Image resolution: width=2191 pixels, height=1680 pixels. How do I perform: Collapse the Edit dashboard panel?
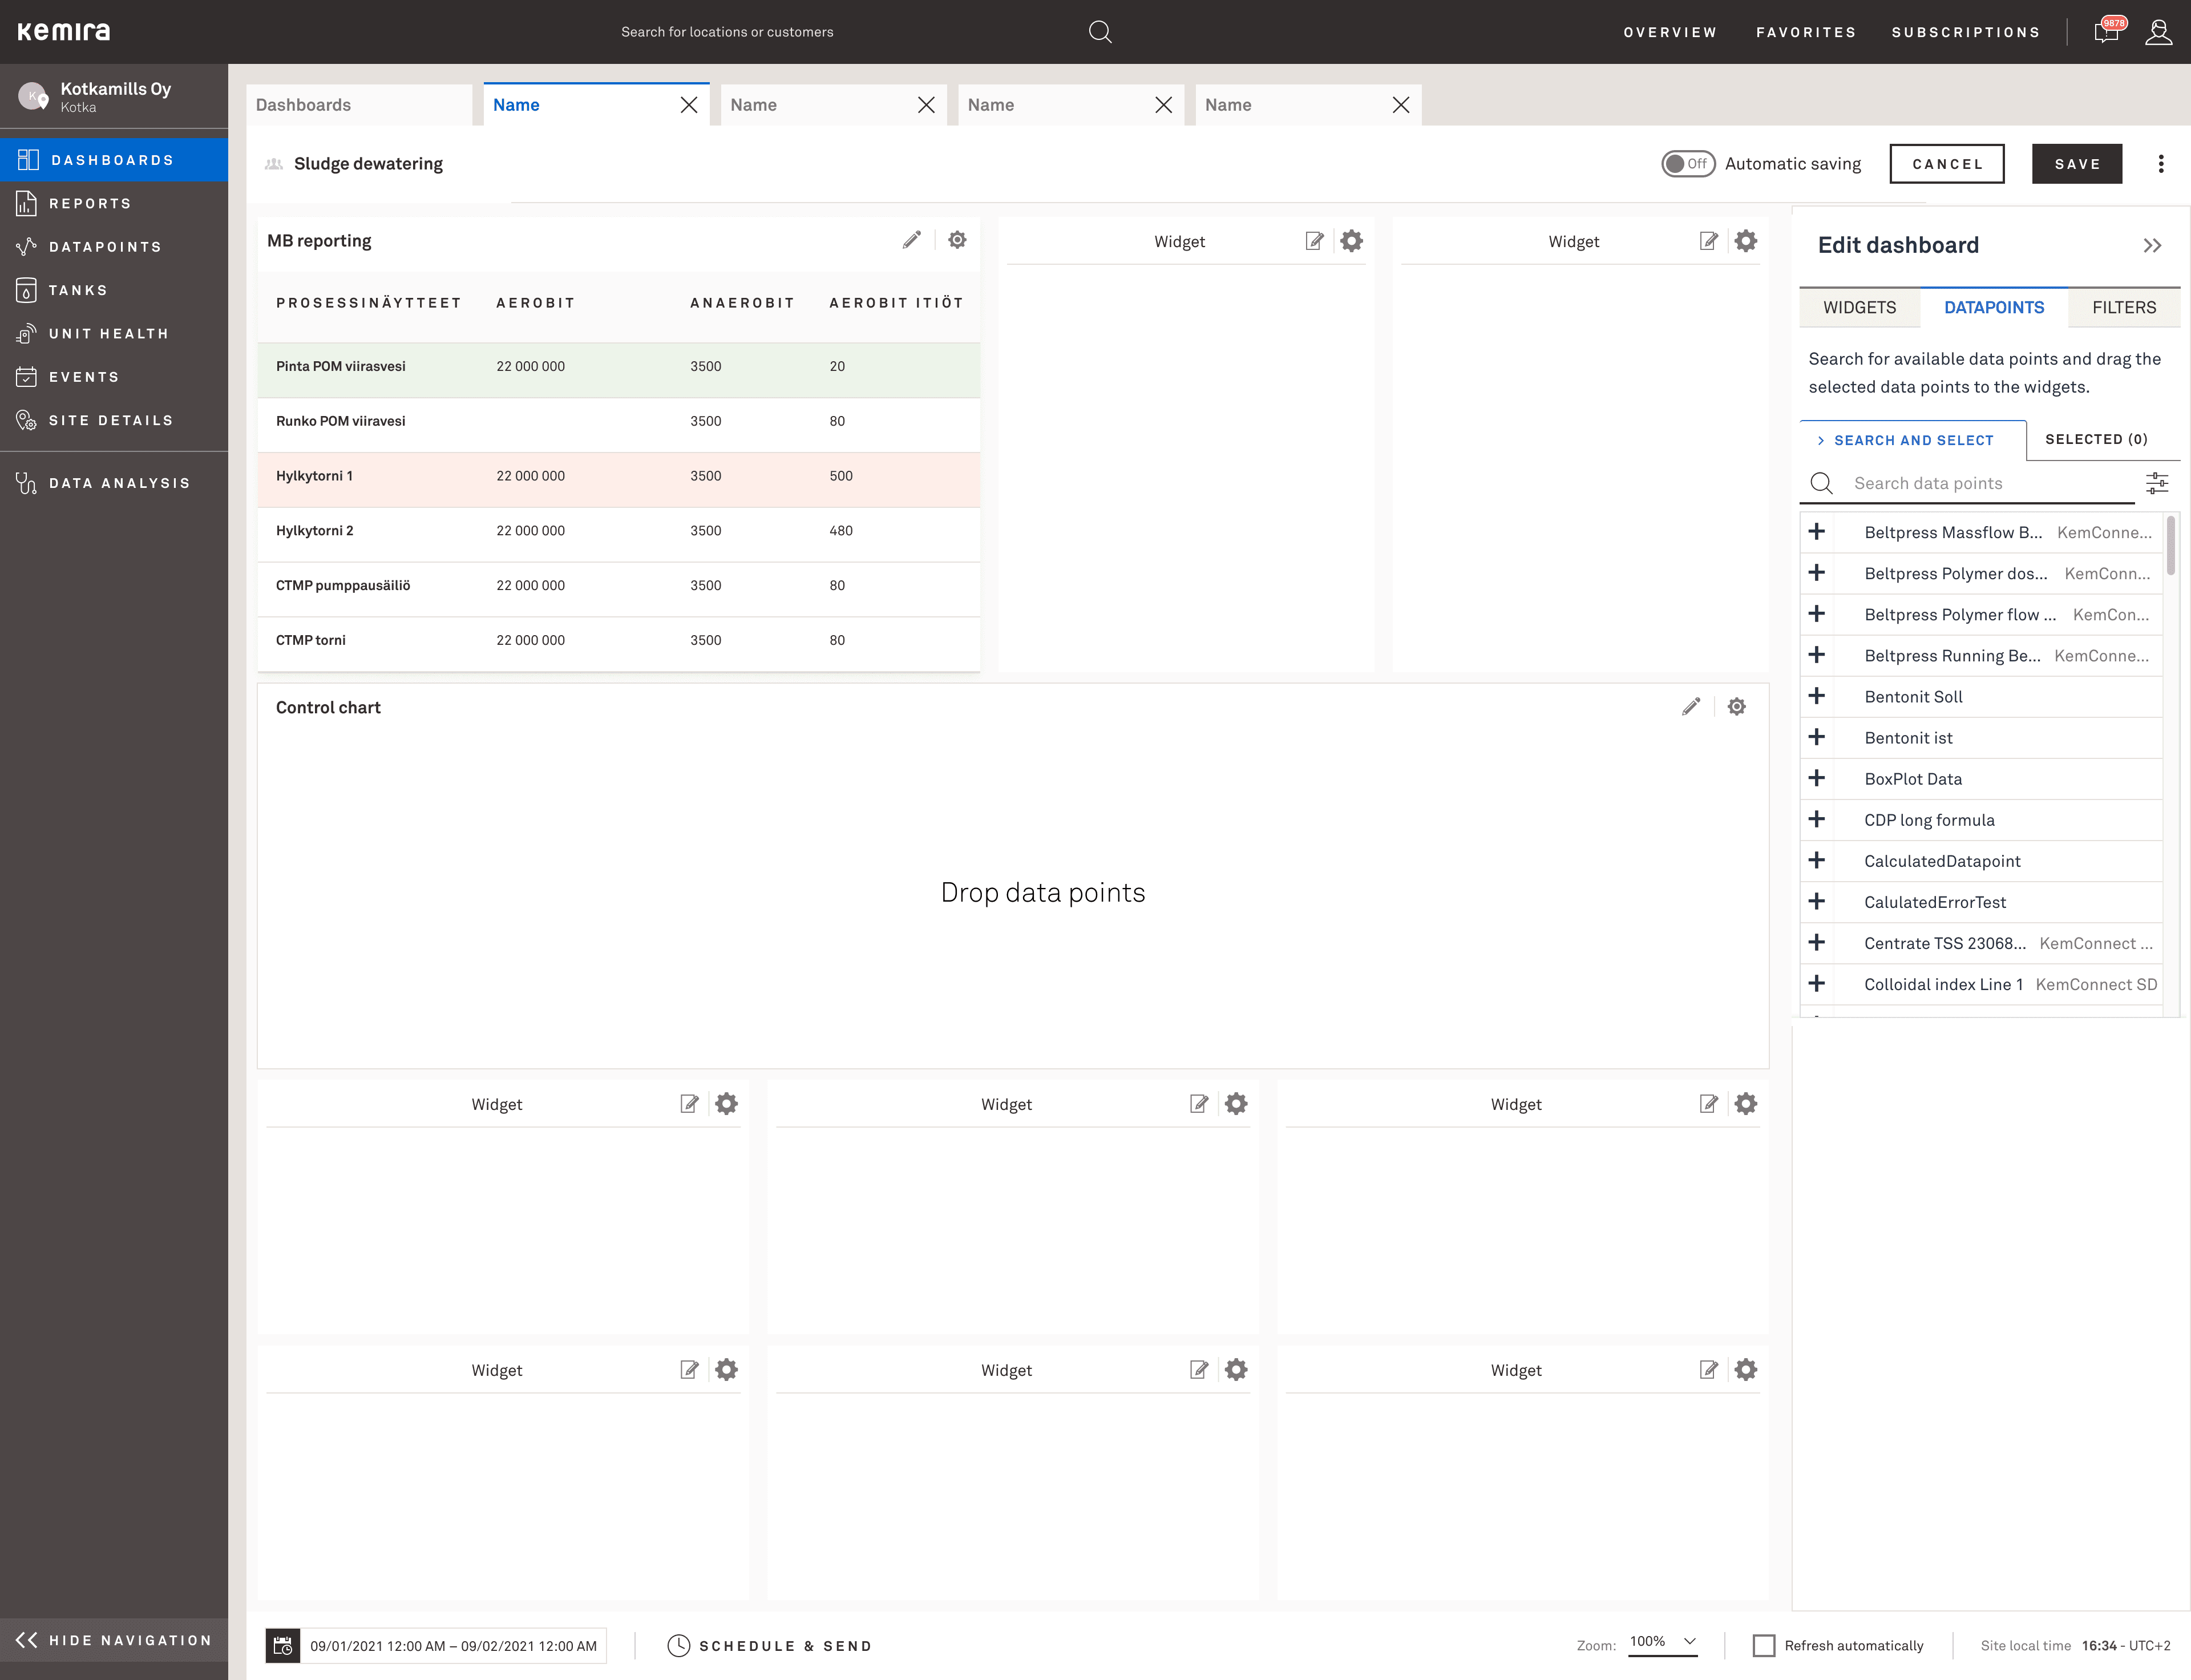point(2152,245)
